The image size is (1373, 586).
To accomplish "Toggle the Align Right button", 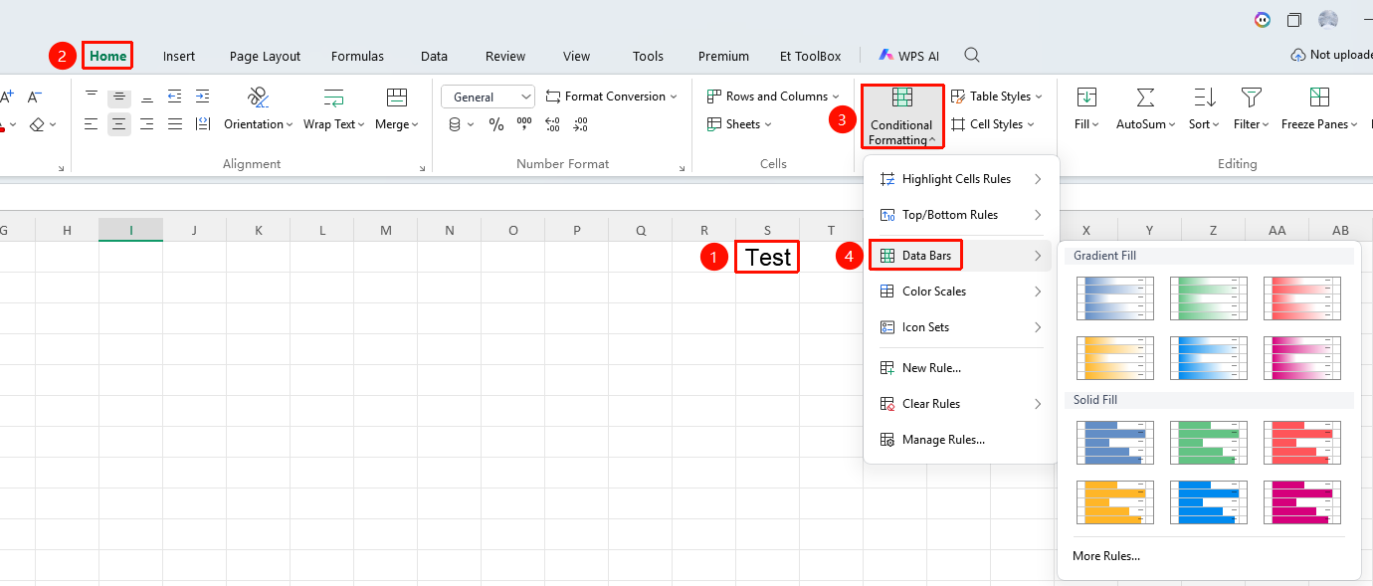I will 147,124.
